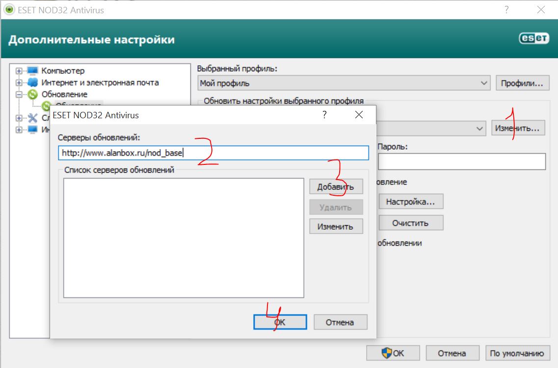The height and width of the screenshot is (368, 558).
Task: Click Отмена in the main settings window
Action: point(452,353)
